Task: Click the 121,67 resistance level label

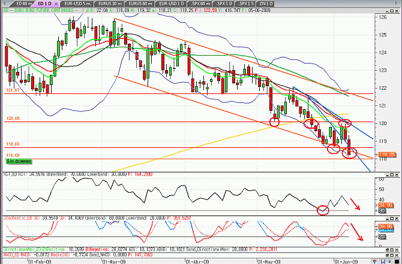Action: click(13, 90)
